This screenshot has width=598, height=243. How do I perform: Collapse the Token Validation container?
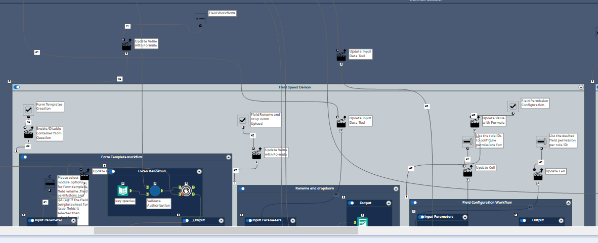199,172
